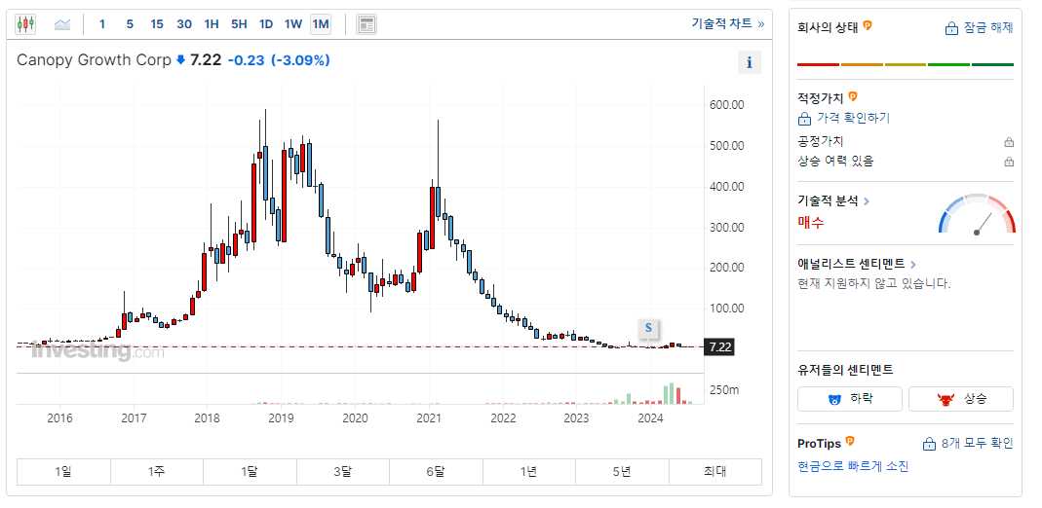
Task: Click the 250m volume axis label
Action: 724,390
